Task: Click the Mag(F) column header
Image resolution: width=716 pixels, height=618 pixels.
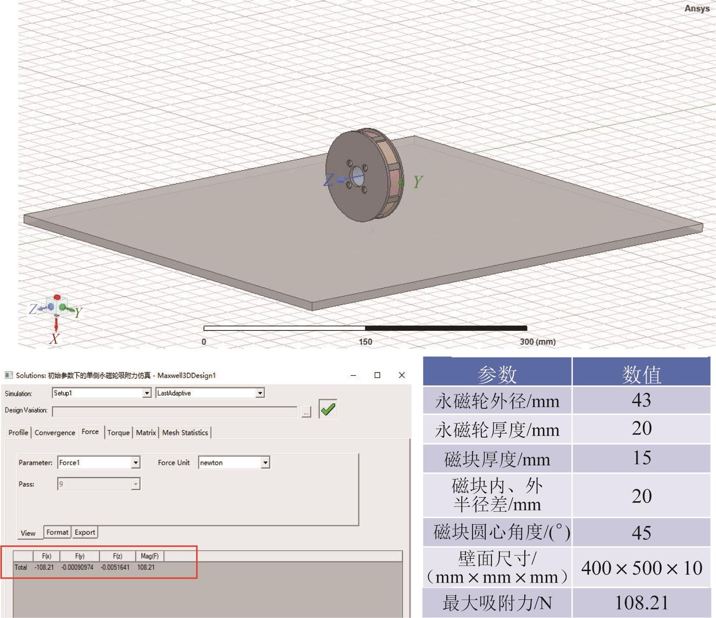Action: click(149, 556)
